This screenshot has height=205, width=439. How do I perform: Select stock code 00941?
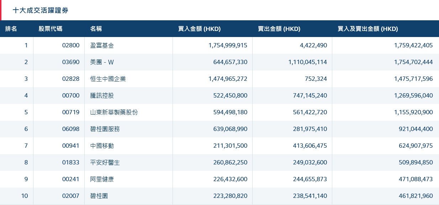(71, 146)
